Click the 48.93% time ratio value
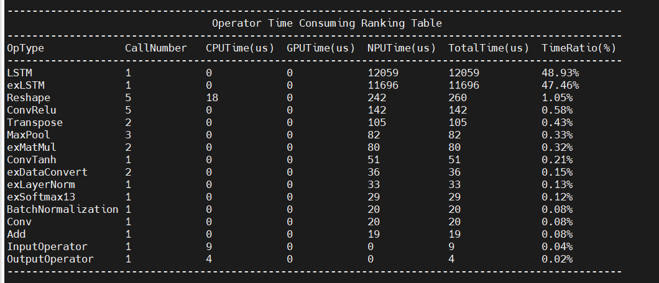Viewport: 659px width, 283px height. click(560, 73)
